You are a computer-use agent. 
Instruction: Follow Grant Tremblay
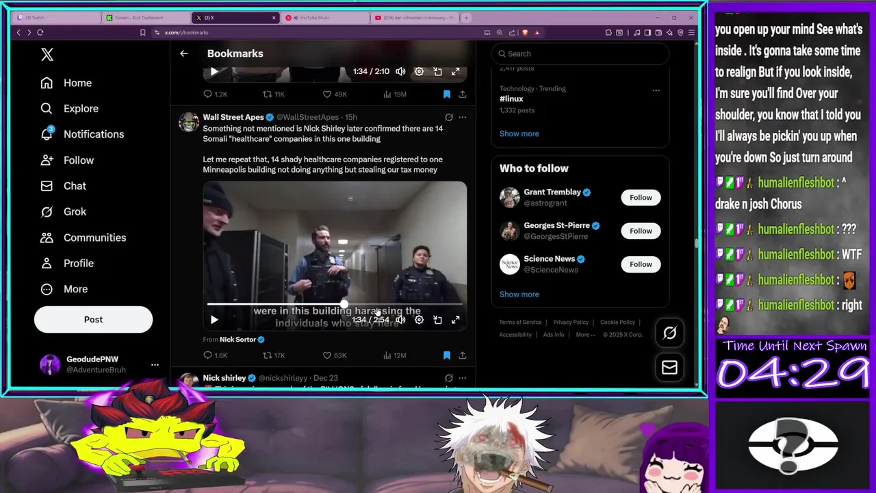(641, 197)
